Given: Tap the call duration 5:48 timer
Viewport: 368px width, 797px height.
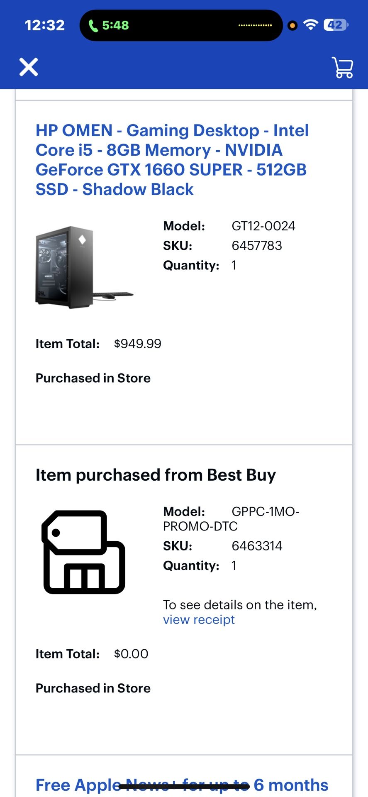Looking at the screenshot, I should [115, 25].
